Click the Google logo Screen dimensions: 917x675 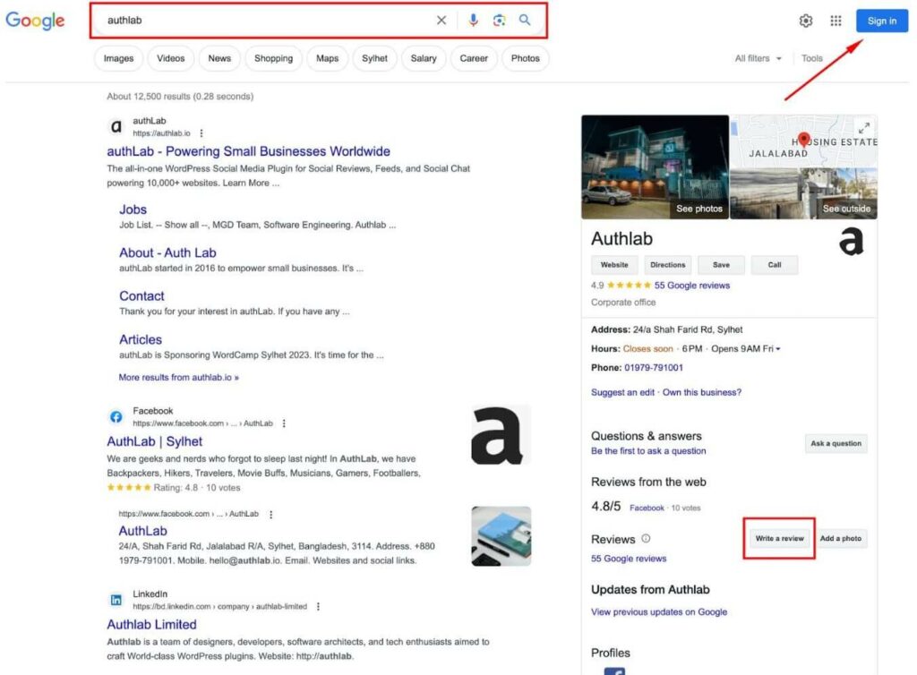point(35,21)
